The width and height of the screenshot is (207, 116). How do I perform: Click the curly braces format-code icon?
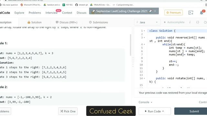(198, 22)
